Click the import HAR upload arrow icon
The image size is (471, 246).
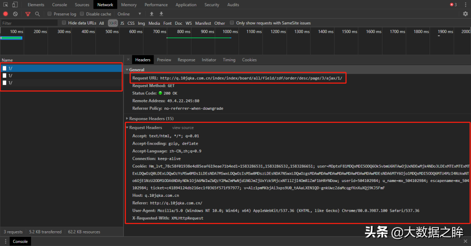pos(151,14)
